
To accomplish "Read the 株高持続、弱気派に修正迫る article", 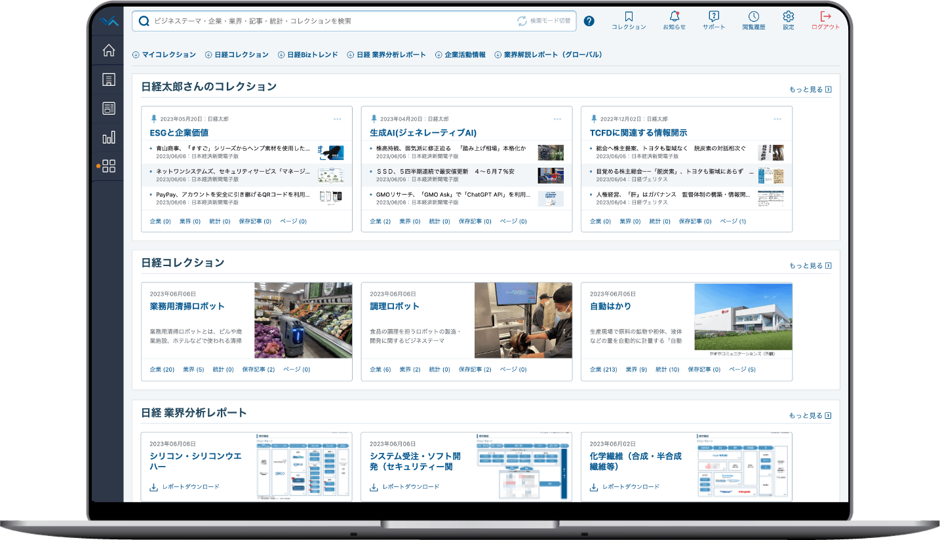I will pyautogui.click(x=451, y=149).
